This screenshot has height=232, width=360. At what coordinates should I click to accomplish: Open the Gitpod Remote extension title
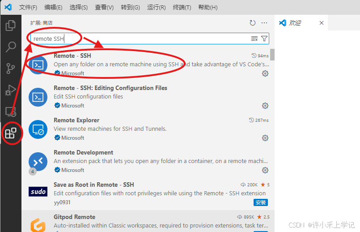tap(74, 217)
